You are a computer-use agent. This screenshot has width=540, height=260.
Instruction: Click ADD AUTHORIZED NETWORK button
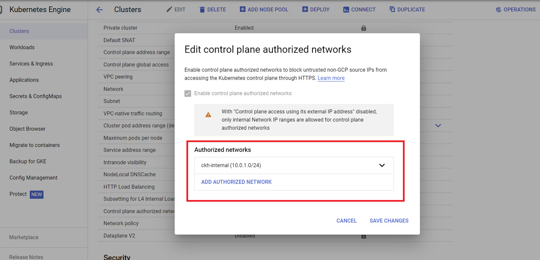(x=236, y=182)
